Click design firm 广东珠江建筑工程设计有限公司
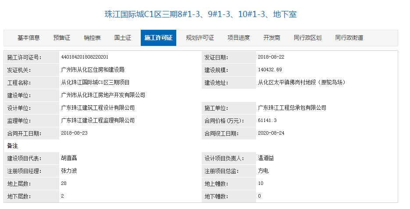 tap(98, 108)
